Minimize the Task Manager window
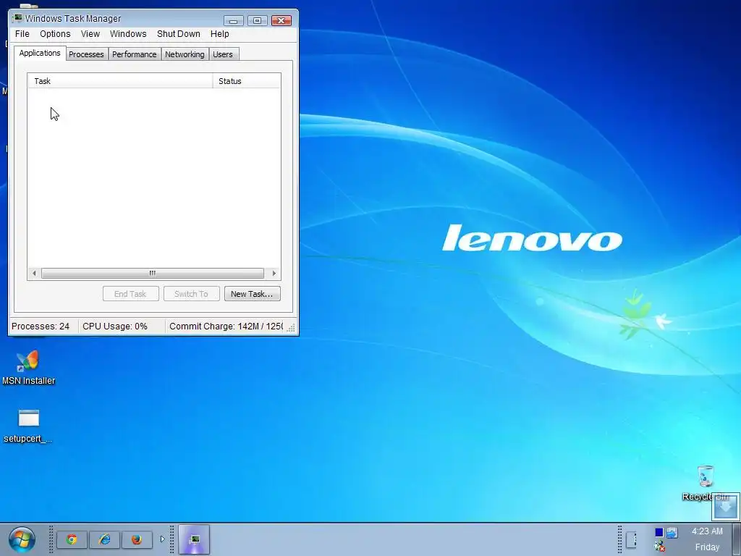This screenshot has height=556, width=741. click(x=234, y=20)
